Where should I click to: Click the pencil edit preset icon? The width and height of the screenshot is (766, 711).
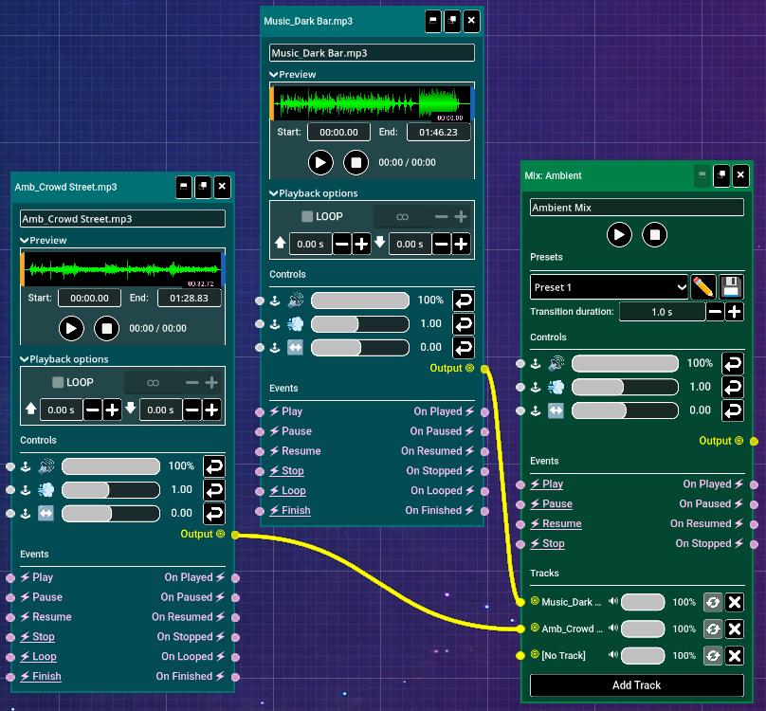(702, 286)
